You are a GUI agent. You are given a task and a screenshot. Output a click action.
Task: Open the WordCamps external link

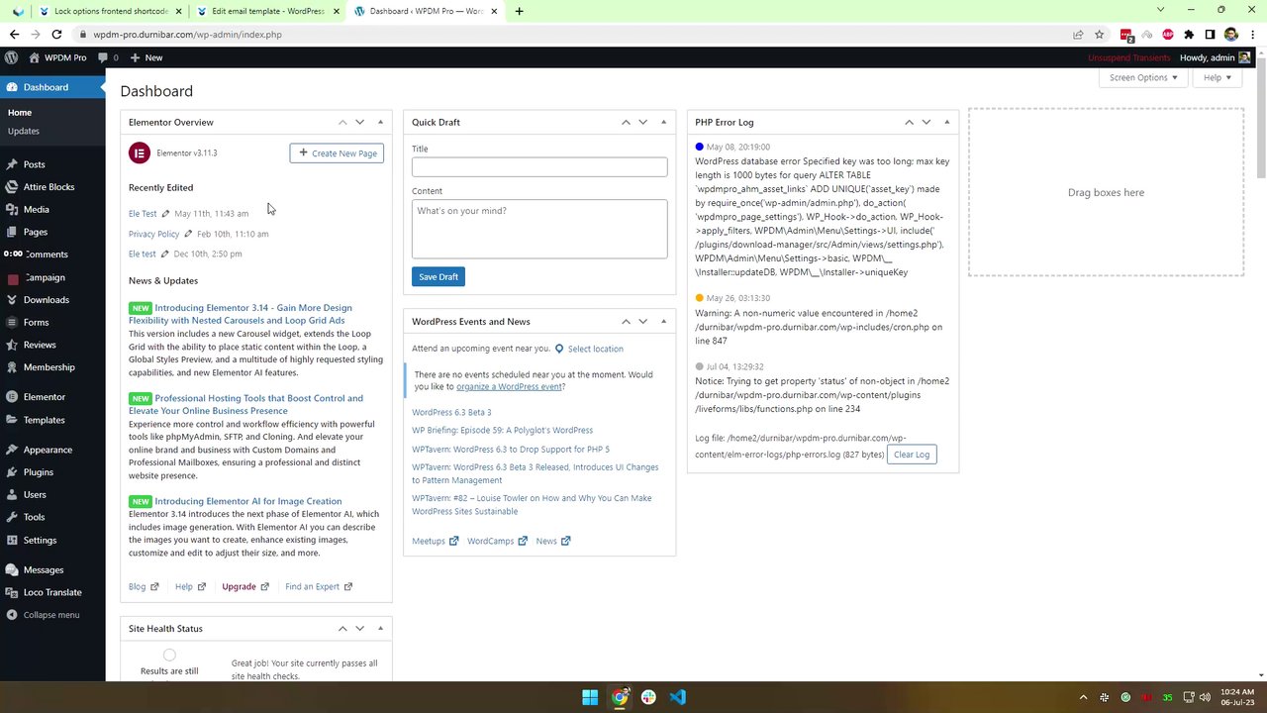[x=497, y=541]
